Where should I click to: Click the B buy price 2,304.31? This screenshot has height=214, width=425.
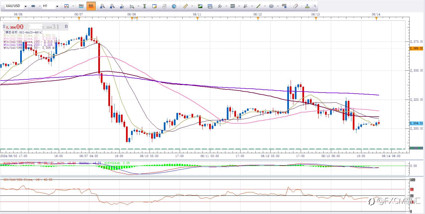click(x=55, y=27)
